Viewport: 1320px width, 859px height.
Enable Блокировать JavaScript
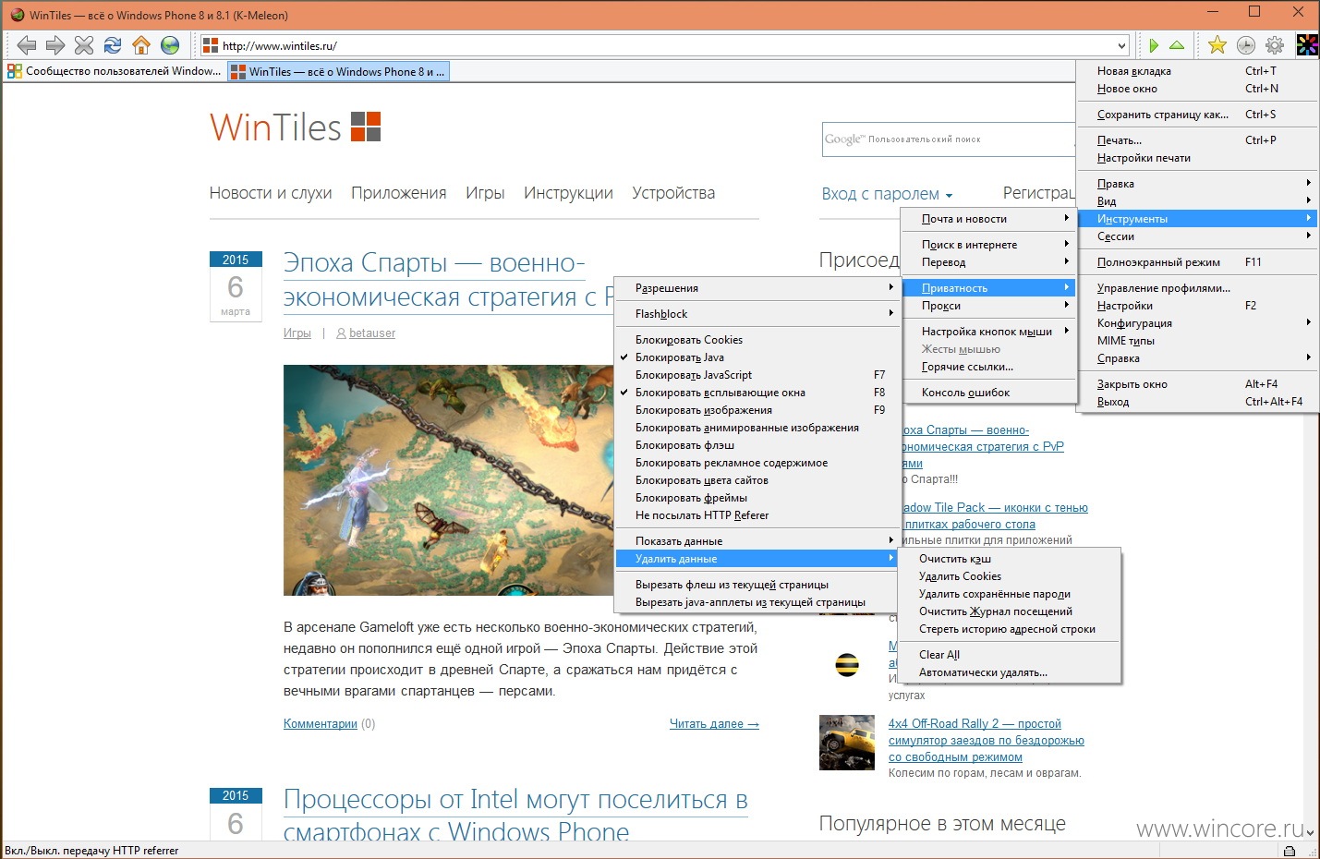coord(757,375)
